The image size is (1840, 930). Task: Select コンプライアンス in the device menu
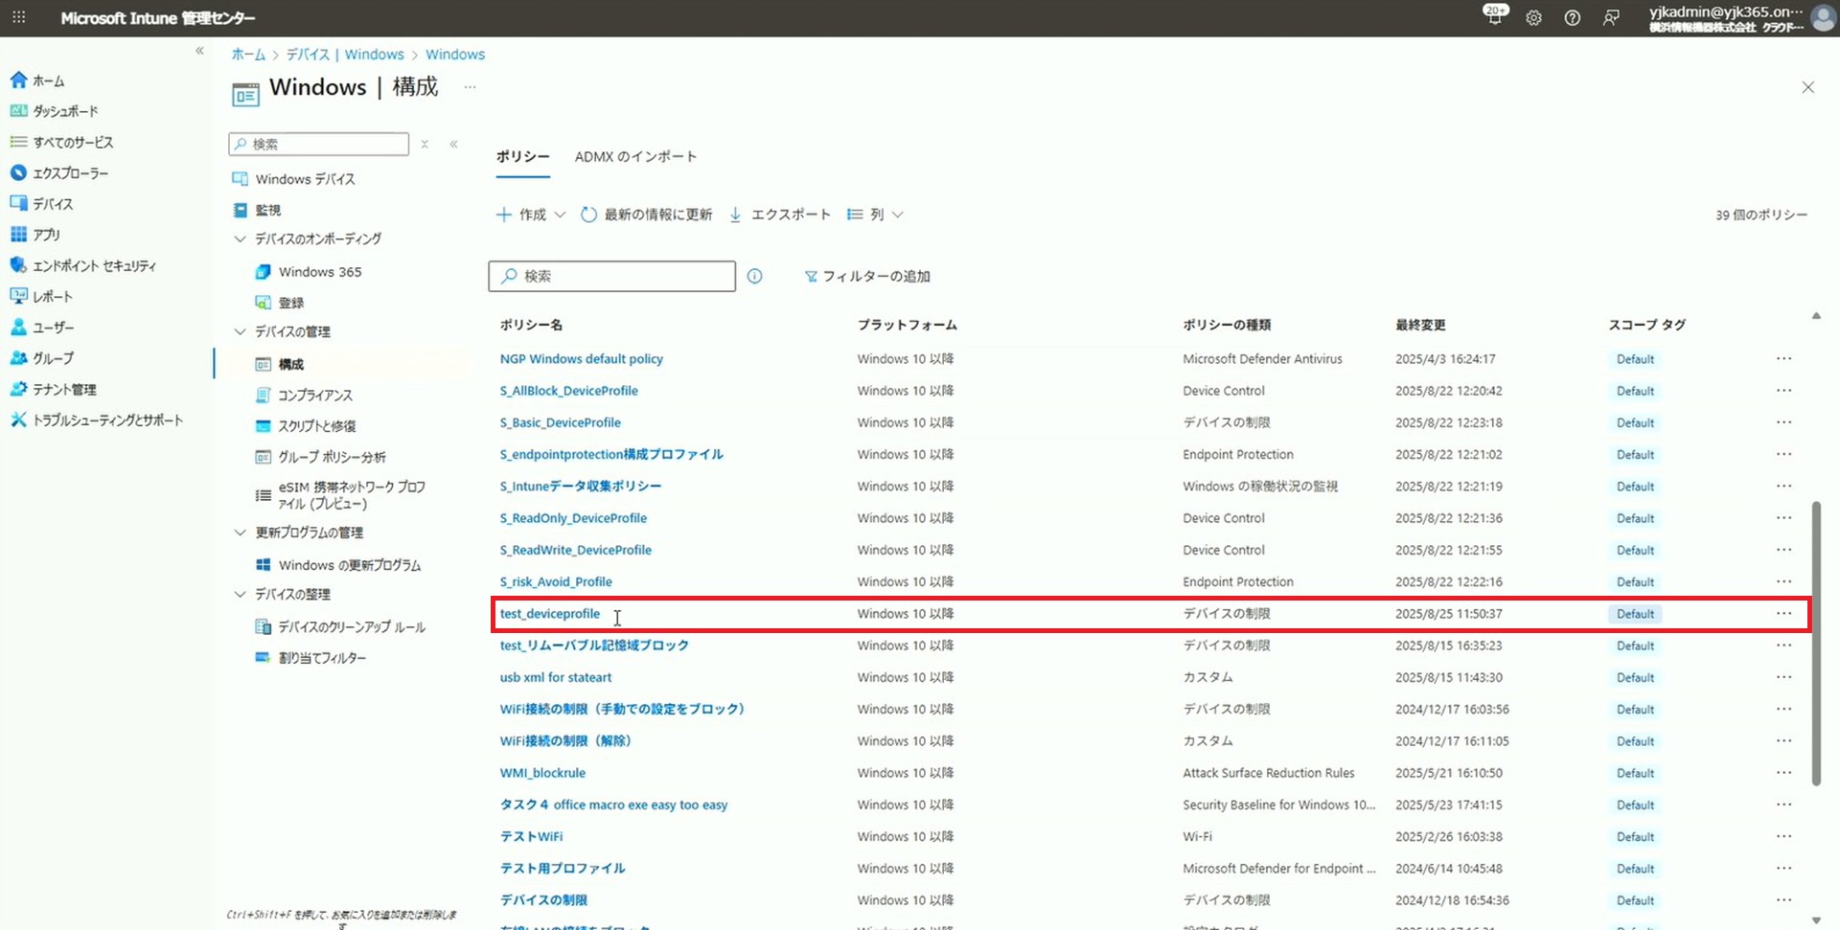click(x=314, y=395)
